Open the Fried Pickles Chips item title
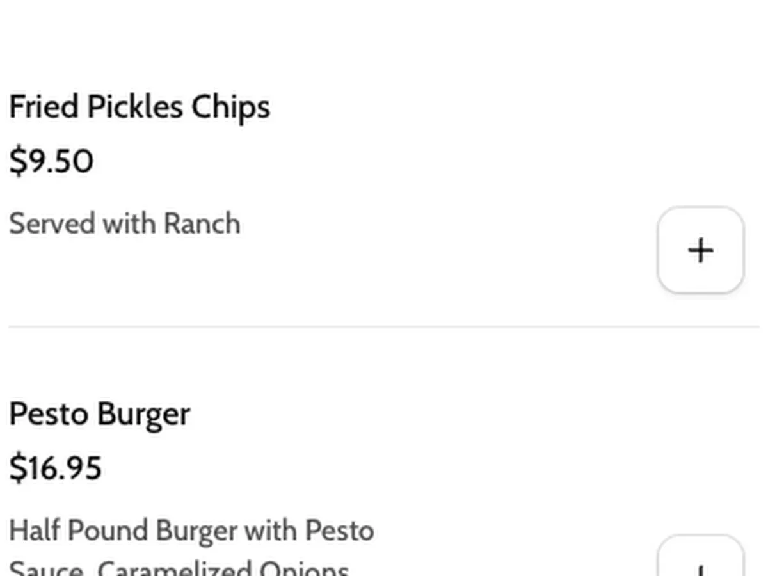Viewport: 768px width, 576px height. pyautogui.click(x=139, y=107)
